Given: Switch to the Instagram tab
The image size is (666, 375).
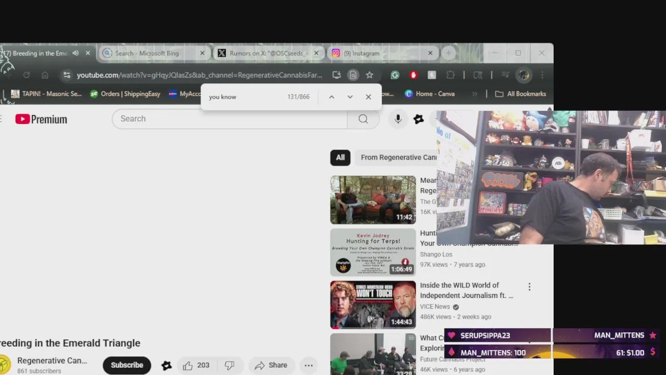Looking at the screenshot, I should pos(362,53).
